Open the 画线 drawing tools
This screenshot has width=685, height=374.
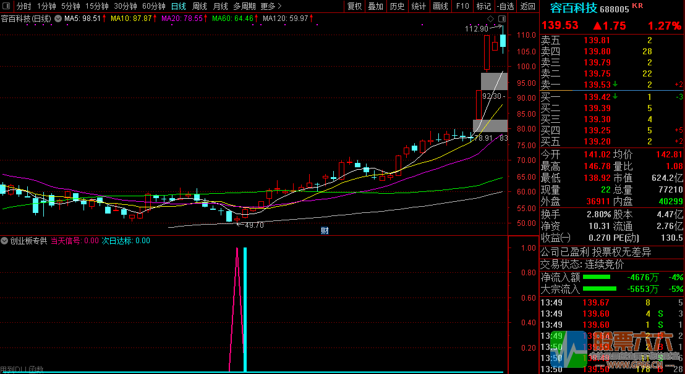click(440, 6)
